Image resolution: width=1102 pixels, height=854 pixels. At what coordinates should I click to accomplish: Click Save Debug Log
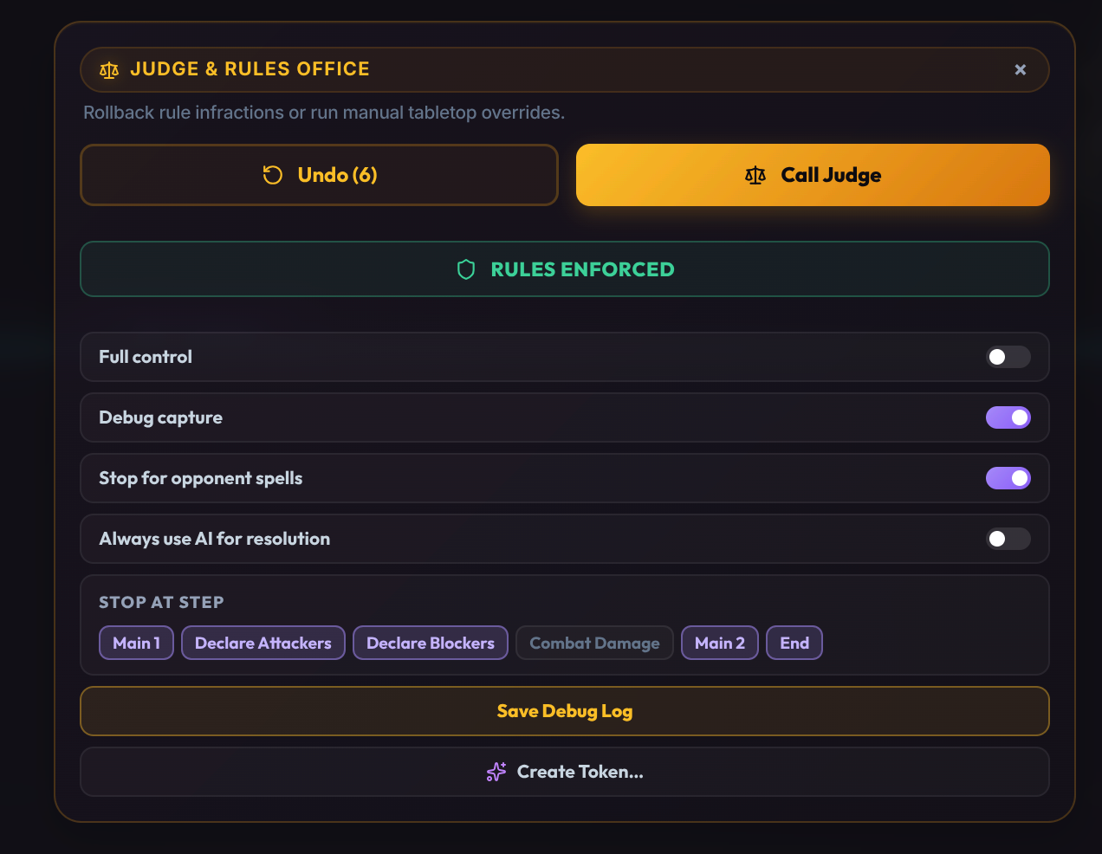[x=565, y=711]
